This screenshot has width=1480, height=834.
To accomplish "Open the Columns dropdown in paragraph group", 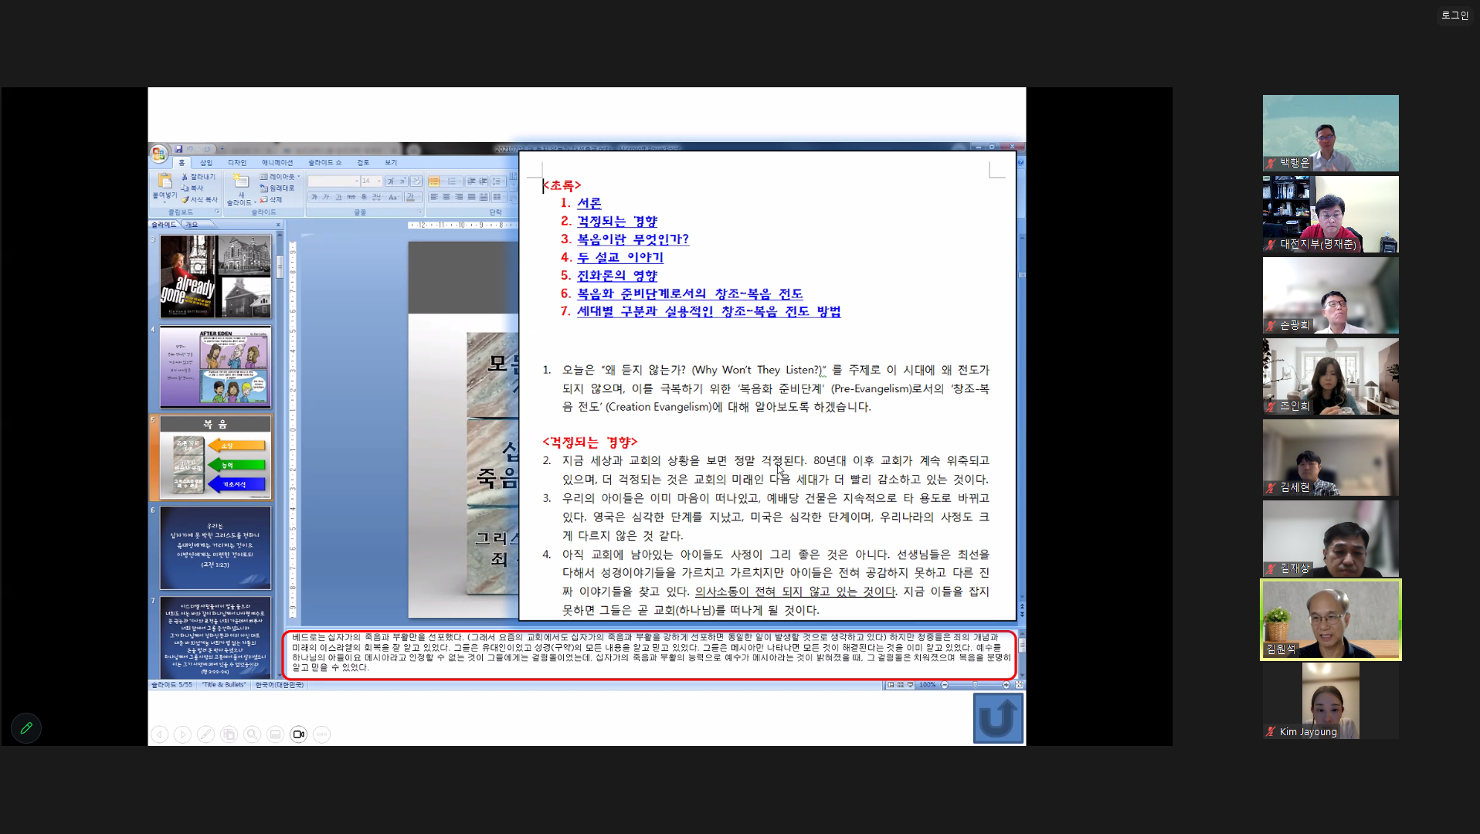I will [498, 197].
